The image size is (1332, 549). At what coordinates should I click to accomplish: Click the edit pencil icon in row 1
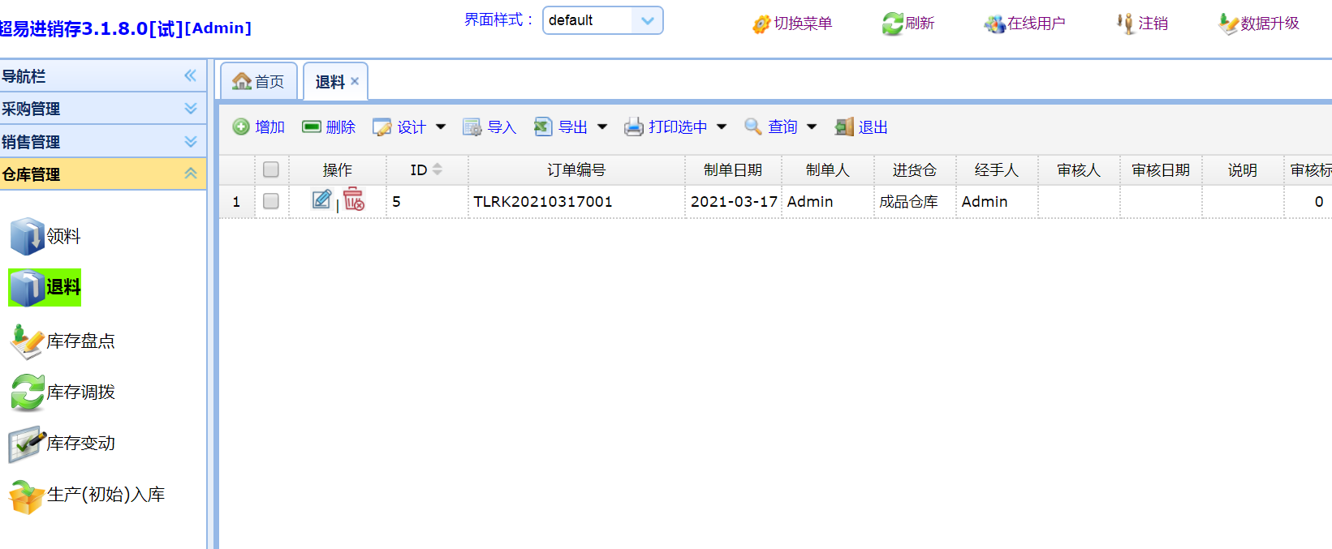321,199
